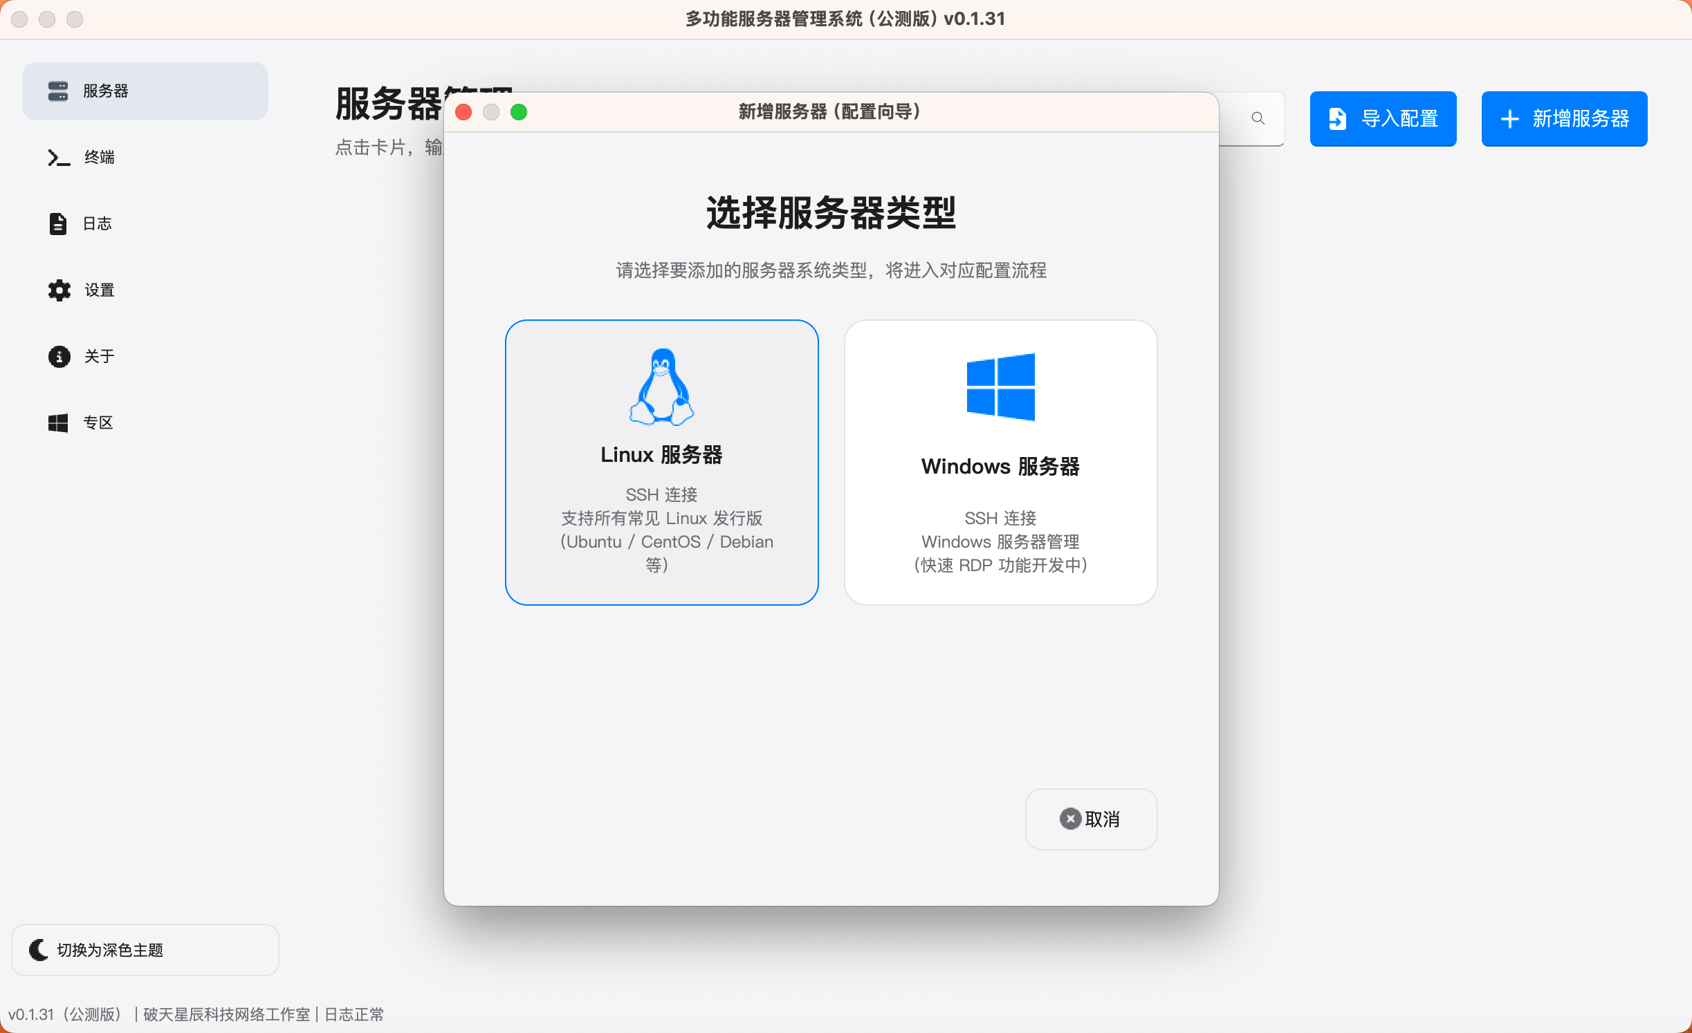Click the moon icon for dark theme

(x=39, y=949)
